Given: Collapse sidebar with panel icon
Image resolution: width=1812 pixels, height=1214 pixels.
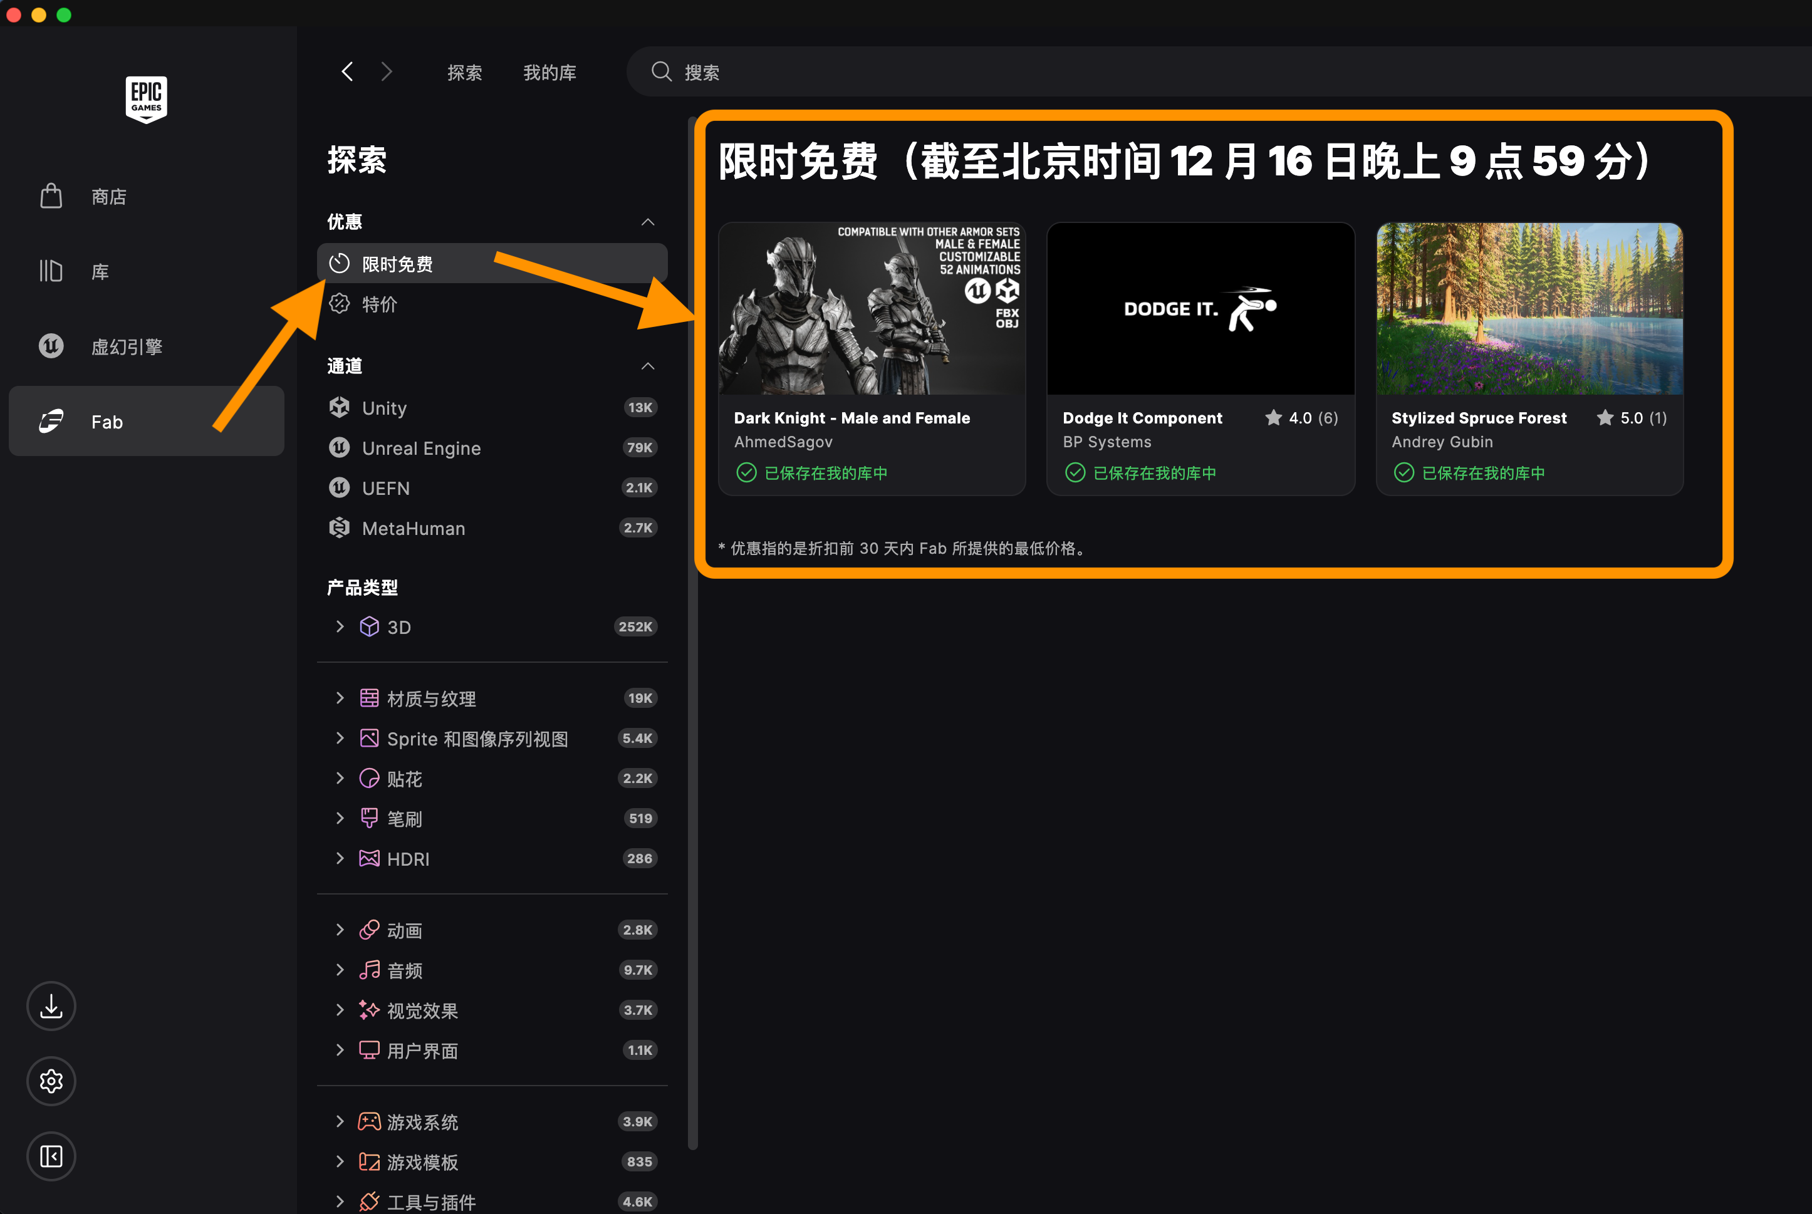Looking at the screenshot, I should [x=51, y=1156].
